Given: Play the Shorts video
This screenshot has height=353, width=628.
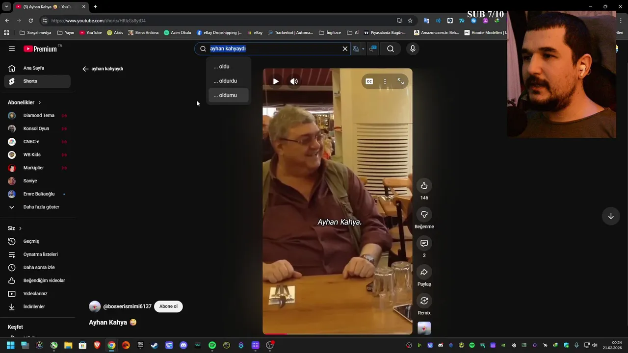Looking at the screenshot, I should click(276, 81).
